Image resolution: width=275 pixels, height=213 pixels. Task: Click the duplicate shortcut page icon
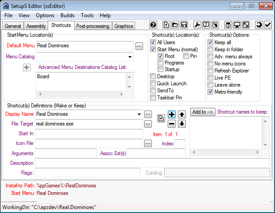161,119
